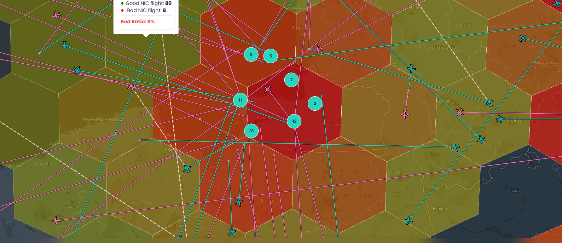Select cyan plane below-left of Lithuania label
Screen dimensions: 562x243
411,68
